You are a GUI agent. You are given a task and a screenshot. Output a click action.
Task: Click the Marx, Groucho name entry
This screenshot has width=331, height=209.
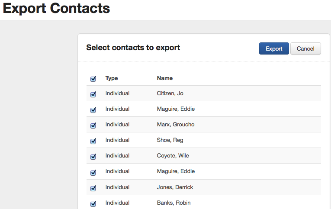tap(176, 125)
